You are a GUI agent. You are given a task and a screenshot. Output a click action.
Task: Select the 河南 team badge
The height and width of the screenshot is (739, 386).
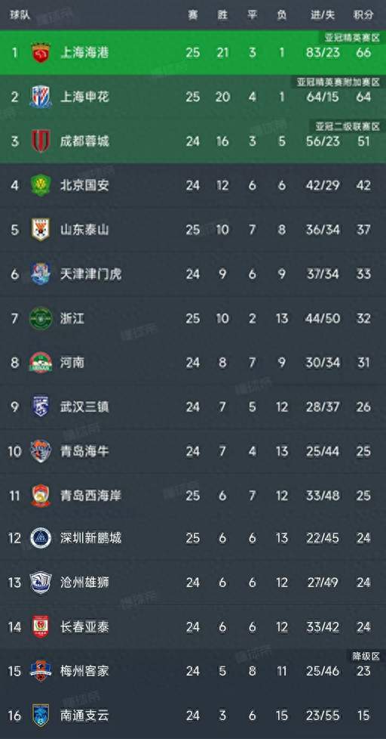click(x=41, y=363)
